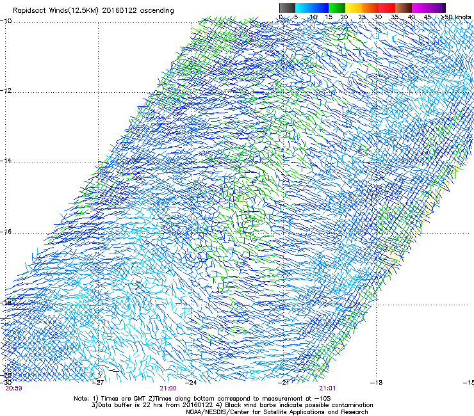The image size is (474, 416).
Task: Click the dark purple 45-50 knots legend segment
Action: tap(437, 8)
